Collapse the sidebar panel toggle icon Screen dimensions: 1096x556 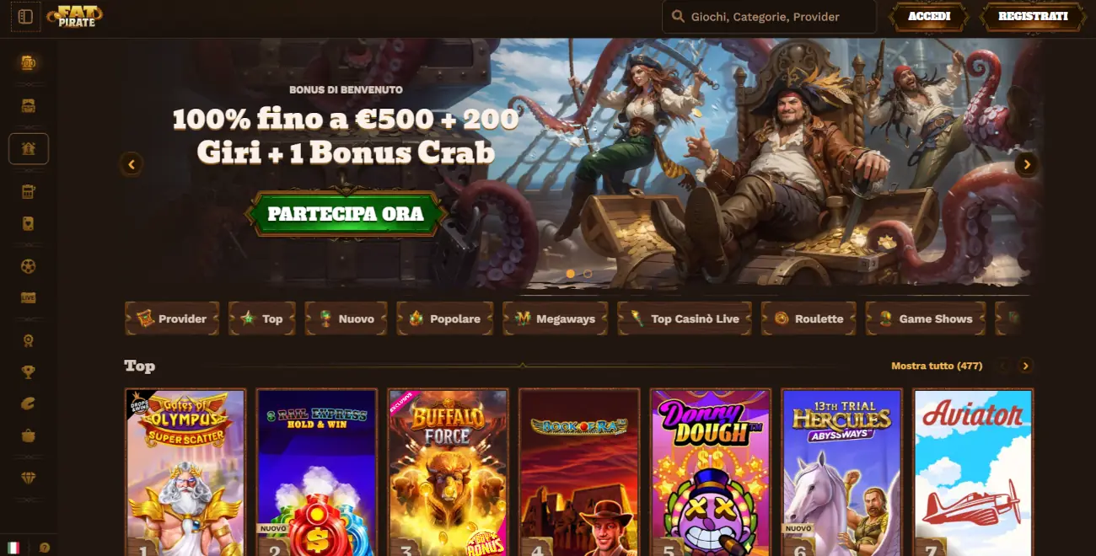[25, 16]
